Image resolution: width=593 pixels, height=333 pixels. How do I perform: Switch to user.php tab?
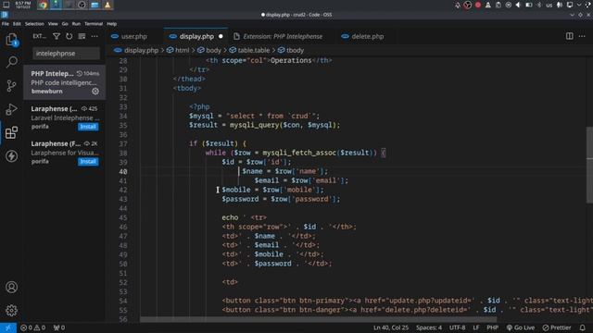[x=133, y=37]
